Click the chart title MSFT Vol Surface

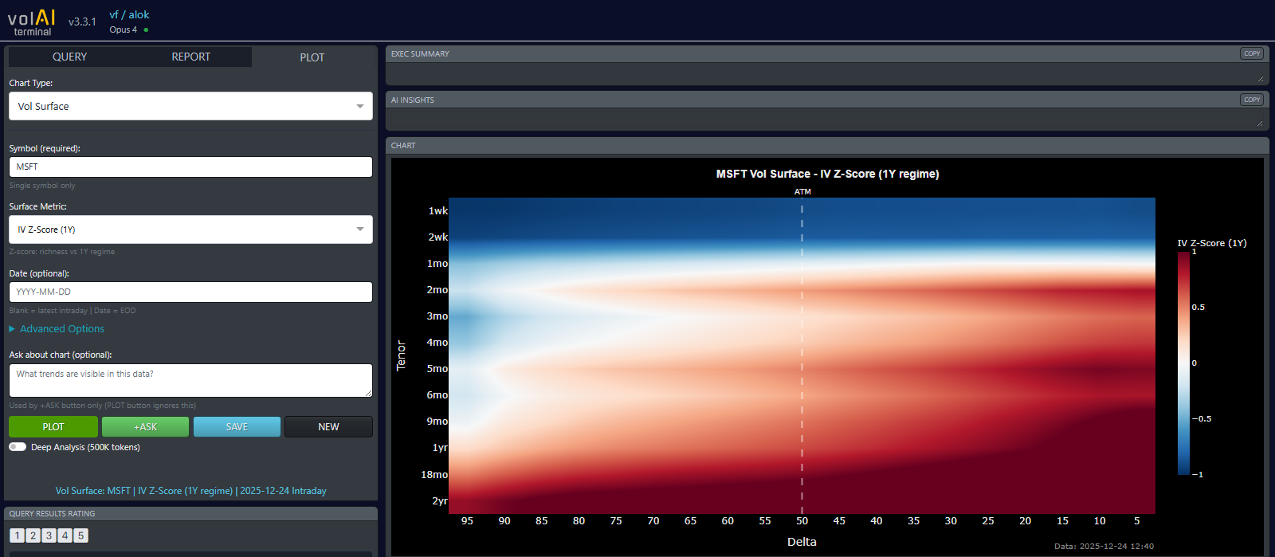pos(827,174)
